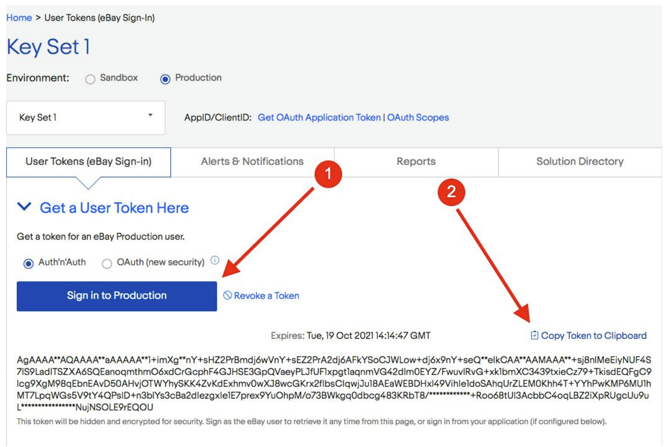Choose OAuth (new security) radio option
666x447 pixels.
tap(107, 263)
